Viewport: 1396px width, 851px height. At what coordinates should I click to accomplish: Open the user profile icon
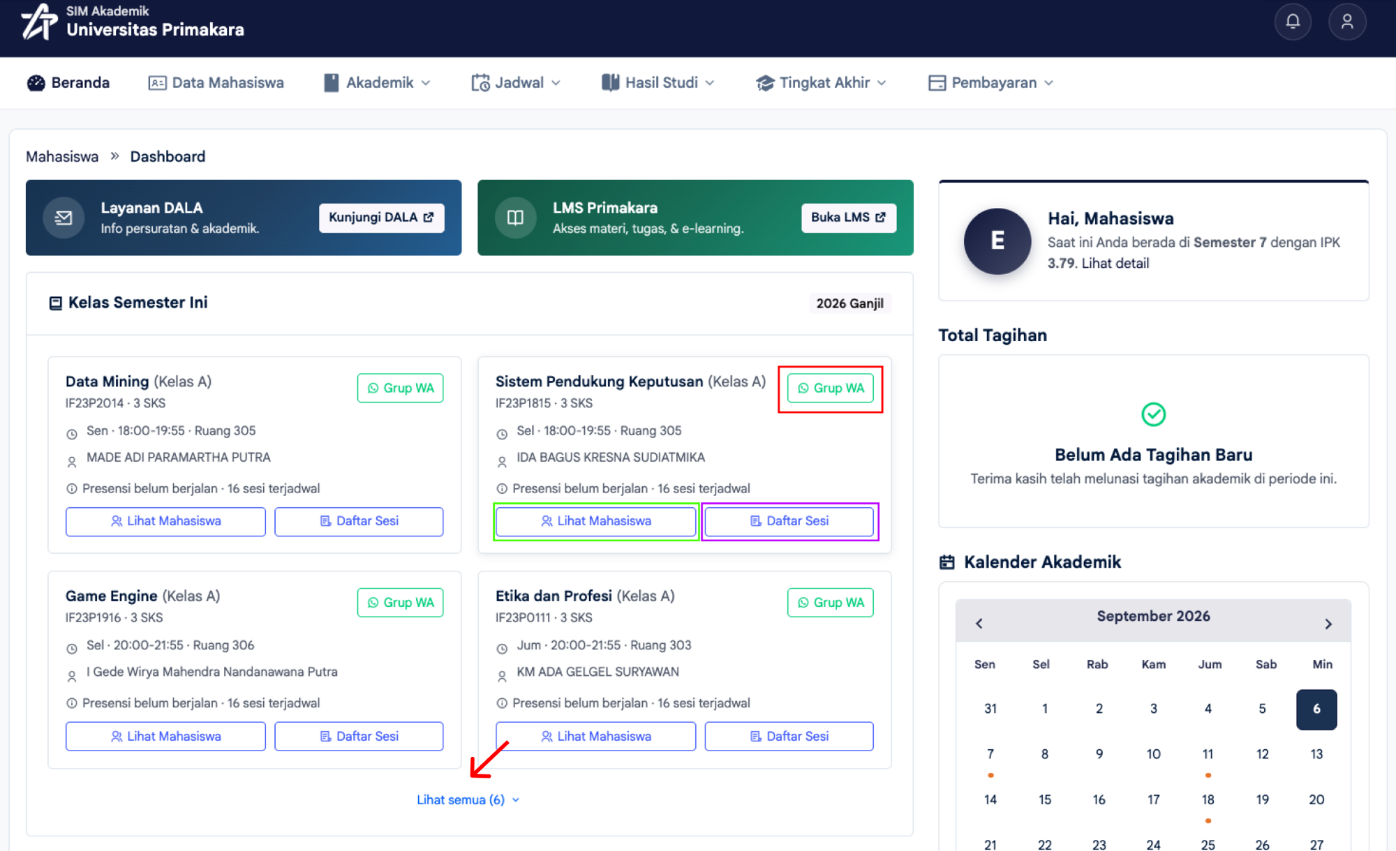(1347, 22)
